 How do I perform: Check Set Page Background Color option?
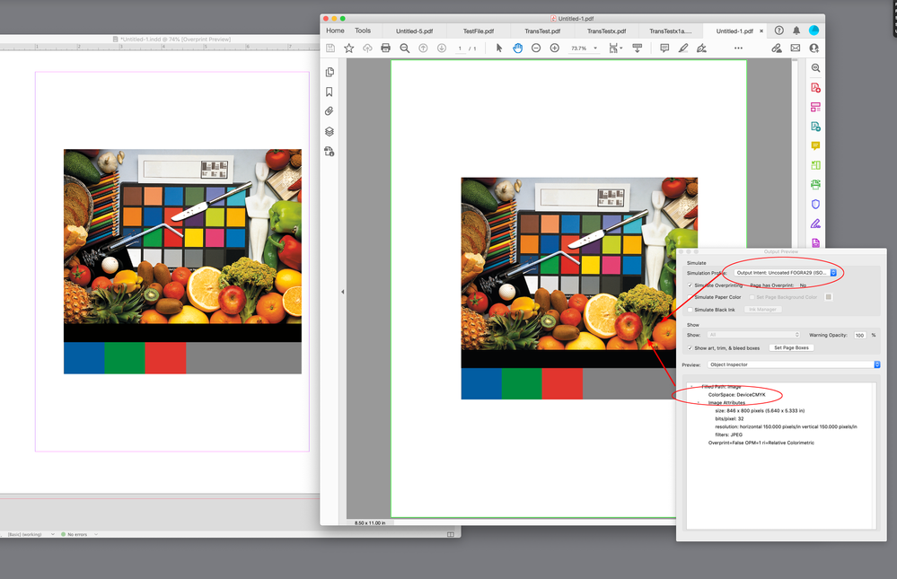point(752,297)
